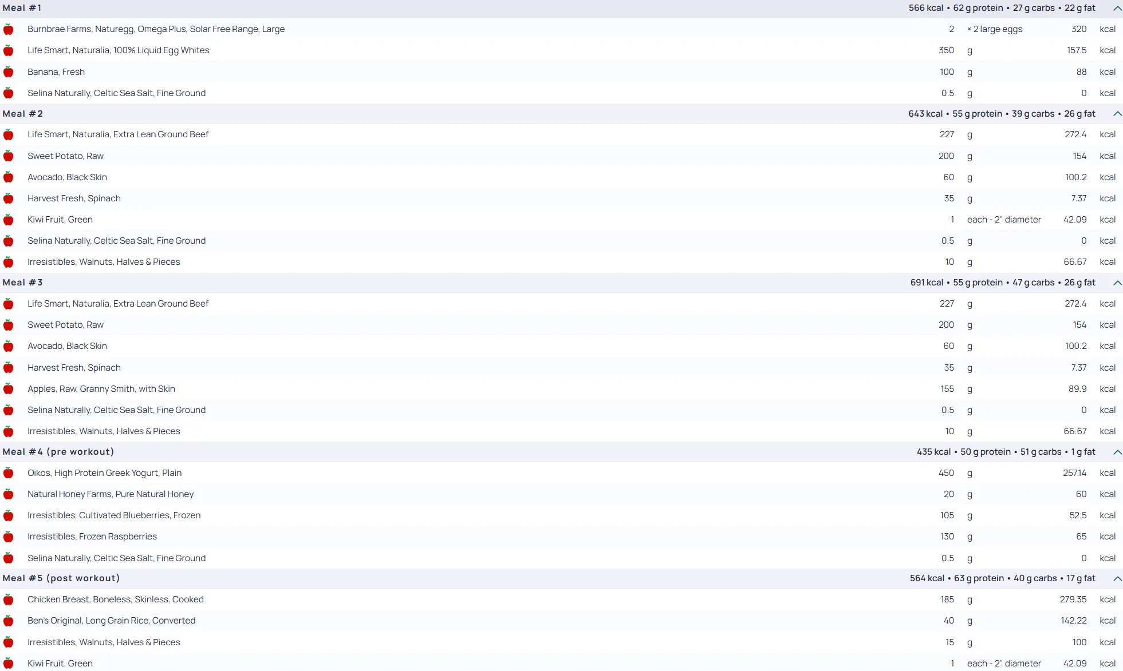The width and height of the screenshot is (1123, 671).
Task: Edit the 450 g amount for Oikos Yogurt
Action: click(946, 473)
